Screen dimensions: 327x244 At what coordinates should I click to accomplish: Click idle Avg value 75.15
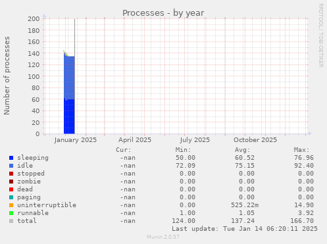(x=245, y=166)
